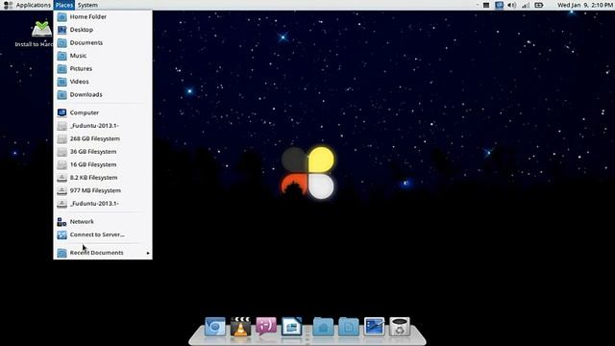Choose Videos in the Places menu
This screenshot has height=346, width=615.
click(103, 82)
